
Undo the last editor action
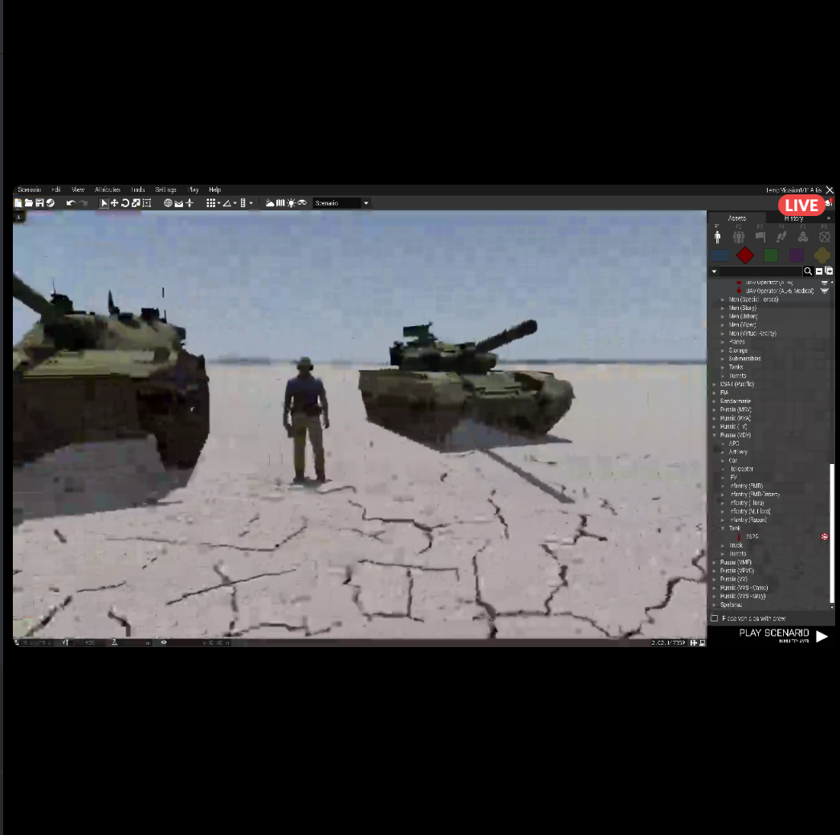coord(71,203)
